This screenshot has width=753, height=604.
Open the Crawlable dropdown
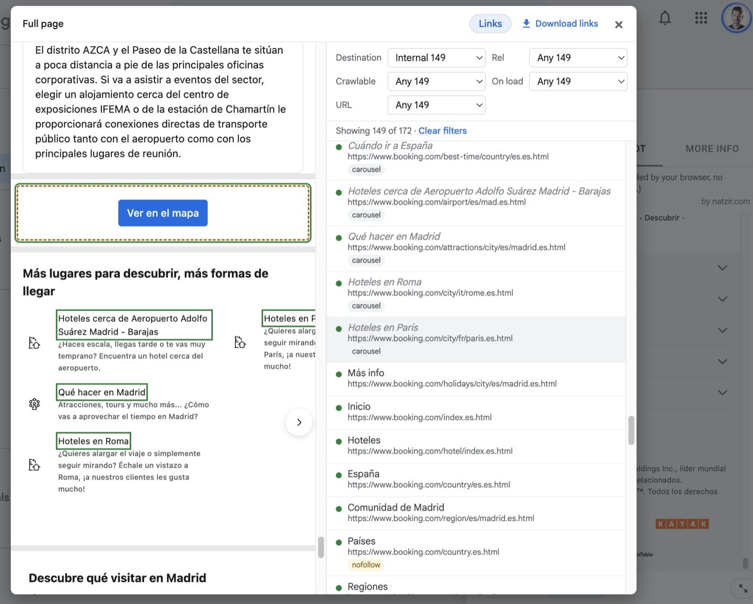[x=437, y=81]
